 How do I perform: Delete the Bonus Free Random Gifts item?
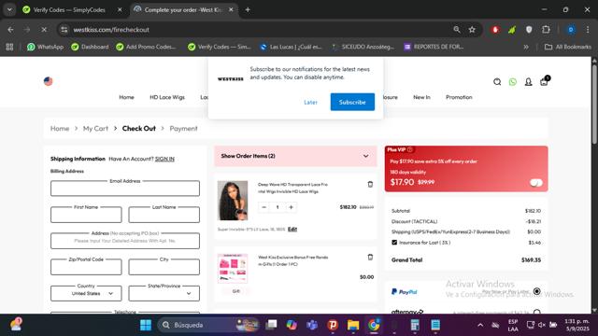pos(370,258)
